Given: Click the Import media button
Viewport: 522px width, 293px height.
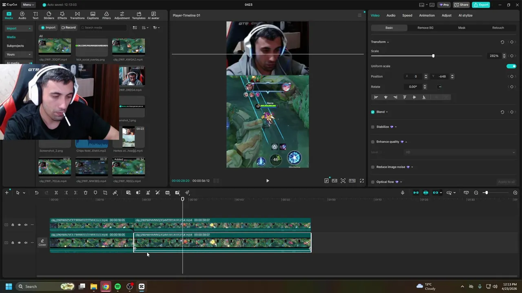Looking at the screenshot, I should [x=48, y=28].
